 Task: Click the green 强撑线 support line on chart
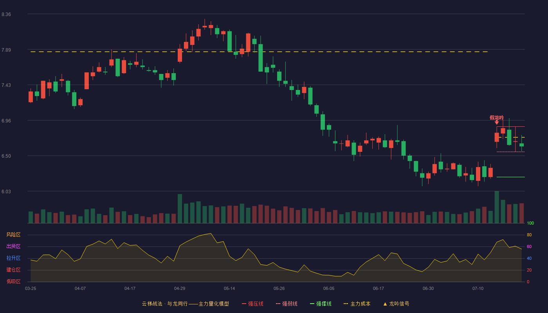(x=510, y=177)
